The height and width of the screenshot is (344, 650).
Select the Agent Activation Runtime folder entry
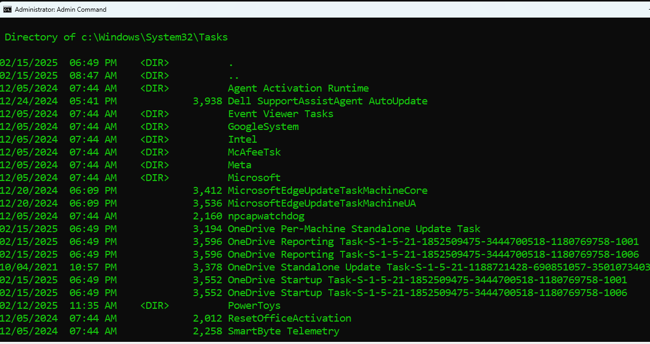tap(298, 88)
